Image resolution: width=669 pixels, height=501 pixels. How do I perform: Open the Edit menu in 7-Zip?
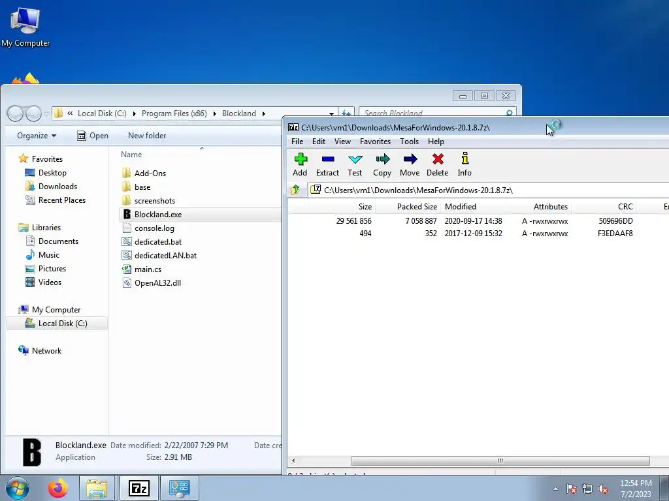(x=319, y=142)
